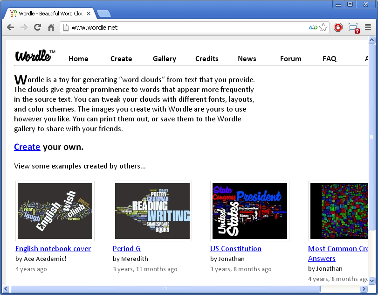Open a new browser tab

coord(103,14)
